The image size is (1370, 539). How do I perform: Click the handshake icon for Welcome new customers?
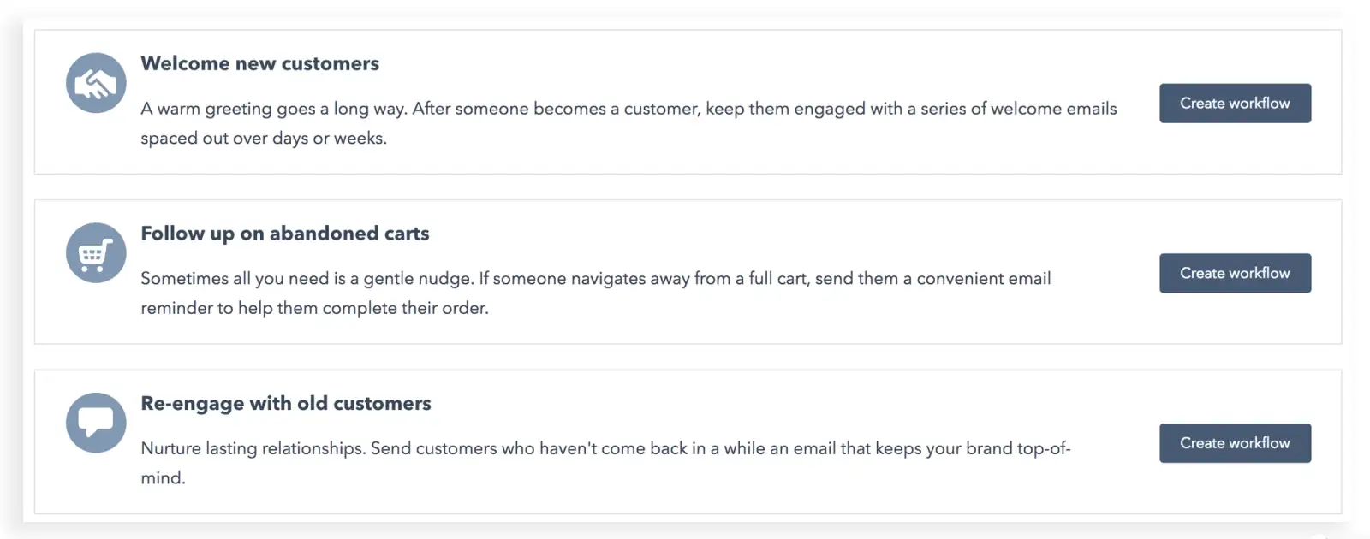pyautogui.click(x=96, y=83)
